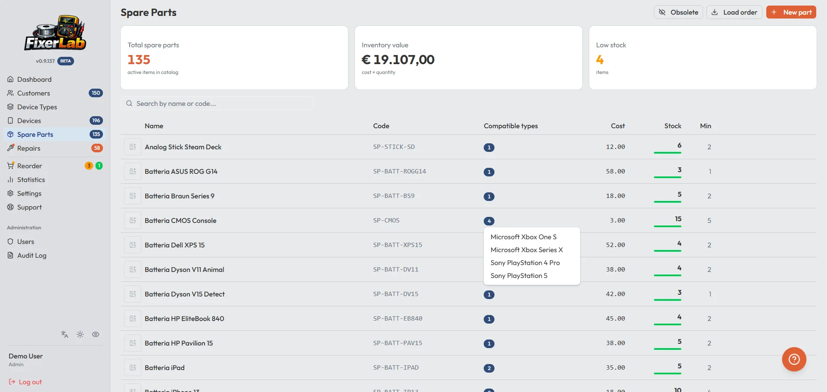Click the Cost column header
Viewport: 827px width, 392px height.
618,126
